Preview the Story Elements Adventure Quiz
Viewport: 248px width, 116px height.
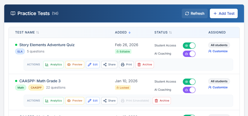pyautogui.click(x=74, y=65)
